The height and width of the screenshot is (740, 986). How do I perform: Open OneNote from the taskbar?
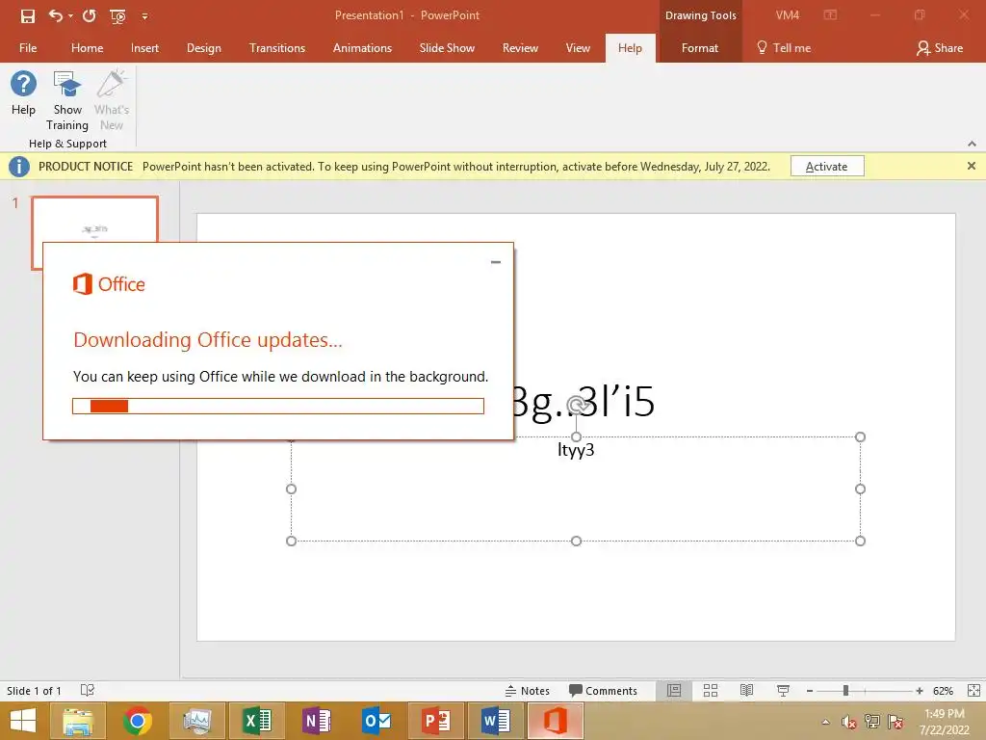coord(316,721)
